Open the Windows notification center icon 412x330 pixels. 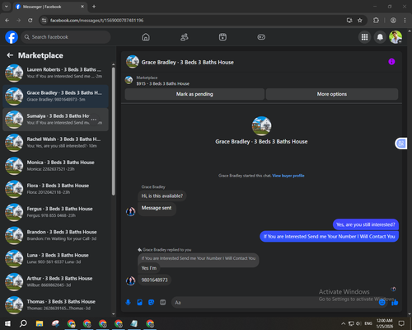[401, 323]
